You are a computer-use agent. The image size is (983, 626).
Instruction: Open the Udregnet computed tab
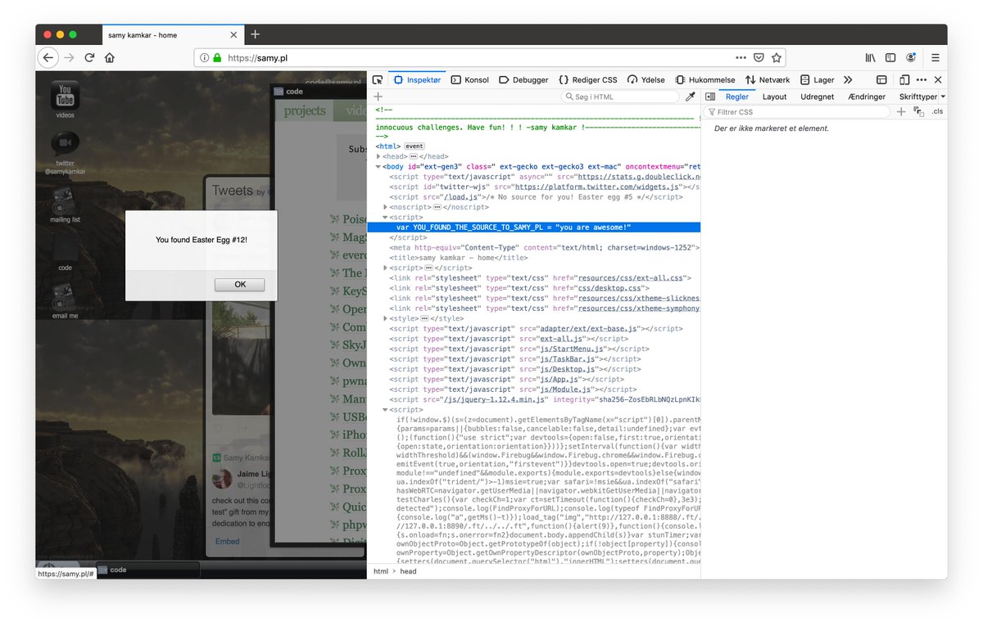pos(817,97)
